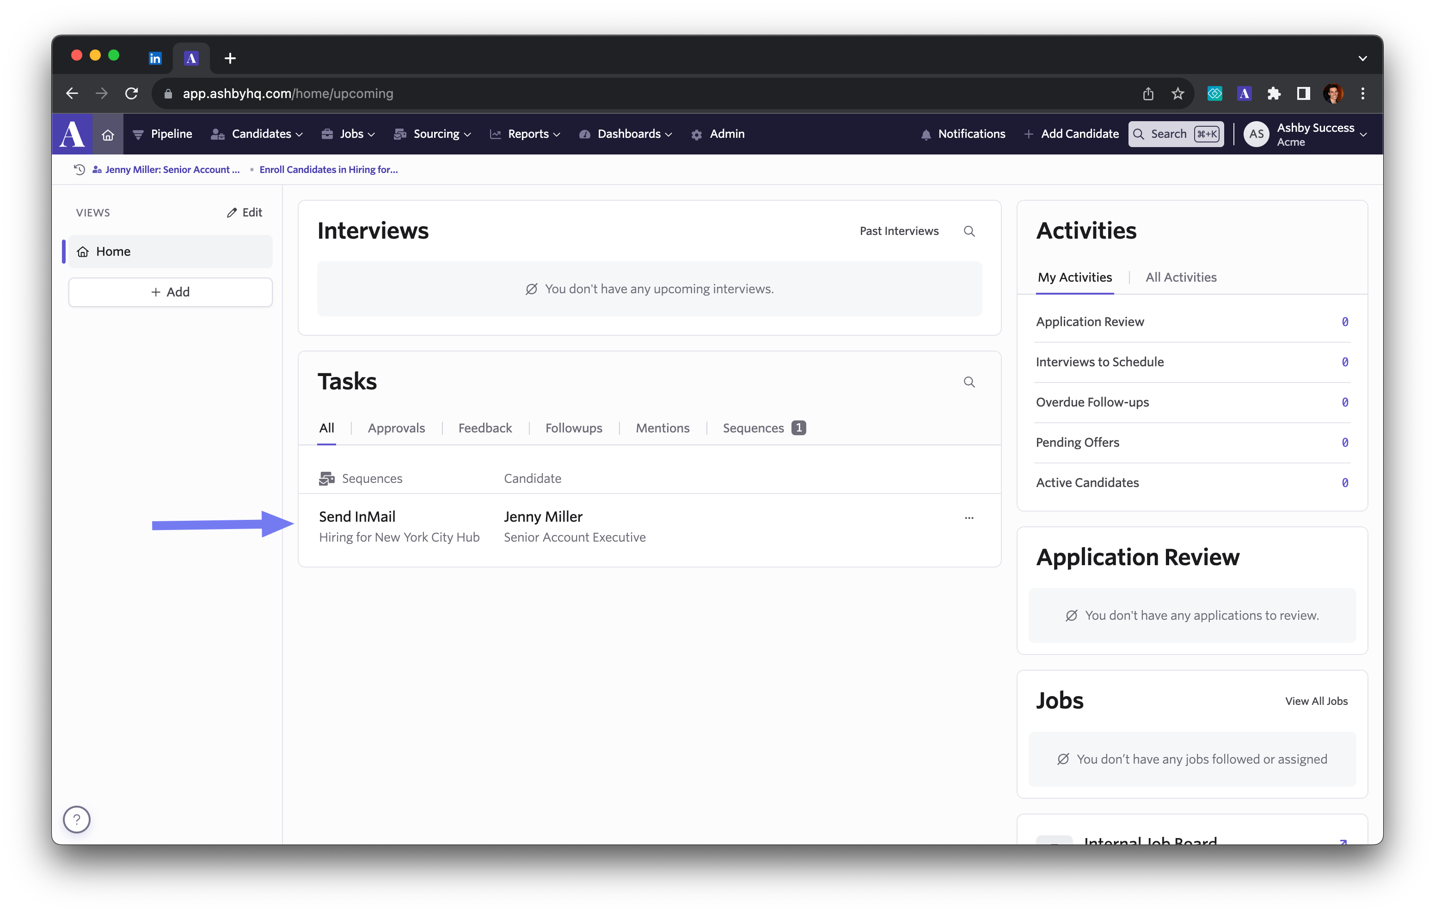
Task: Open the Internal Job Board external link arrow
Action: (x=1343, y=841)
